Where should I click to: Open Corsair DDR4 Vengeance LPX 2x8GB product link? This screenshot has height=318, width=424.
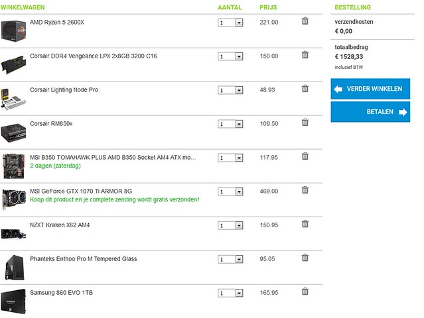click(x=94, y=56)
